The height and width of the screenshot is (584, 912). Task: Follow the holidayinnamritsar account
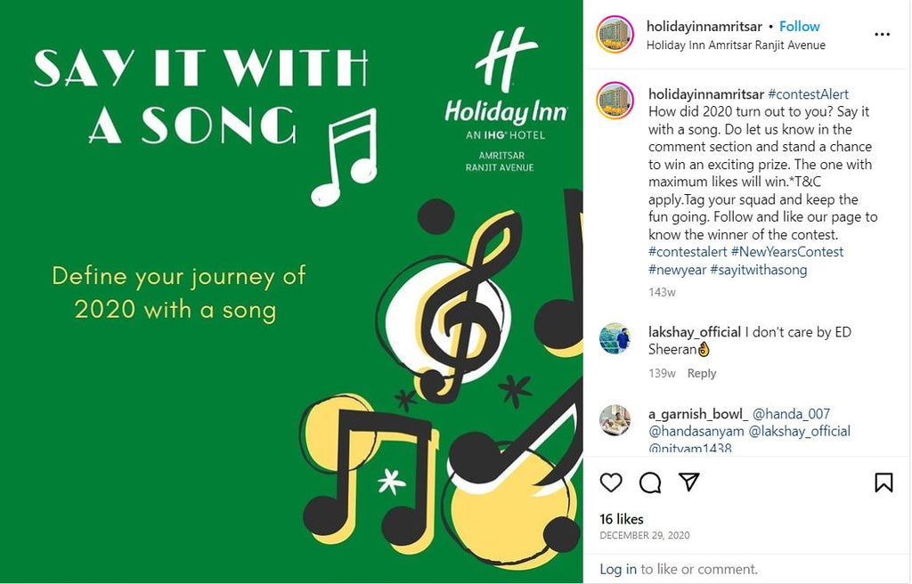click(x=800, y=27)
